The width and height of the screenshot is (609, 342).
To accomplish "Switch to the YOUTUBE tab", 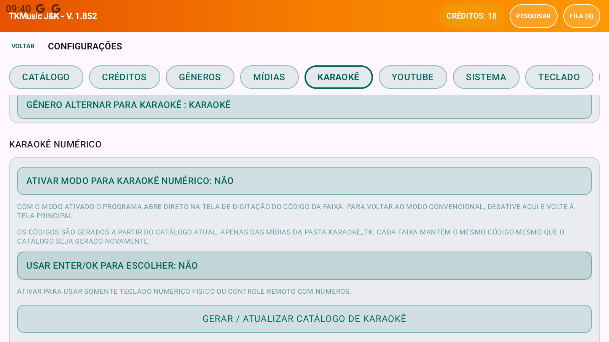I will tap(413, 77).
